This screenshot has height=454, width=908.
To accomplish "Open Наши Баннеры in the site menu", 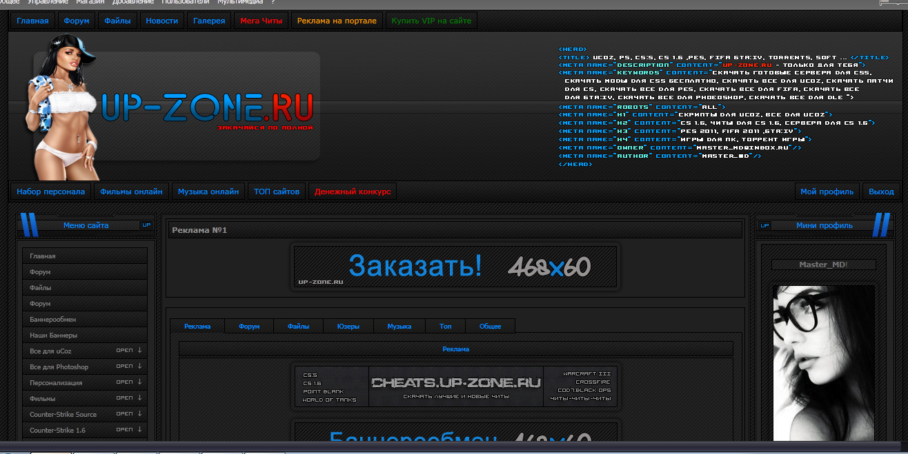I will coord(85,335).
